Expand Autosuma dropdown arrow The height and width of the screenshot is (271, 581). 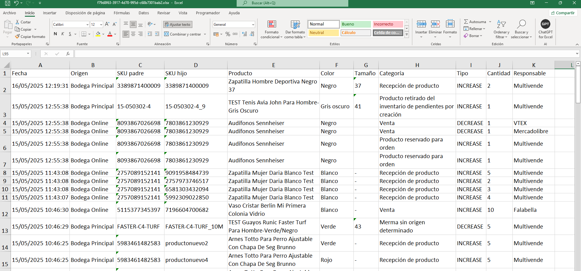490,22
